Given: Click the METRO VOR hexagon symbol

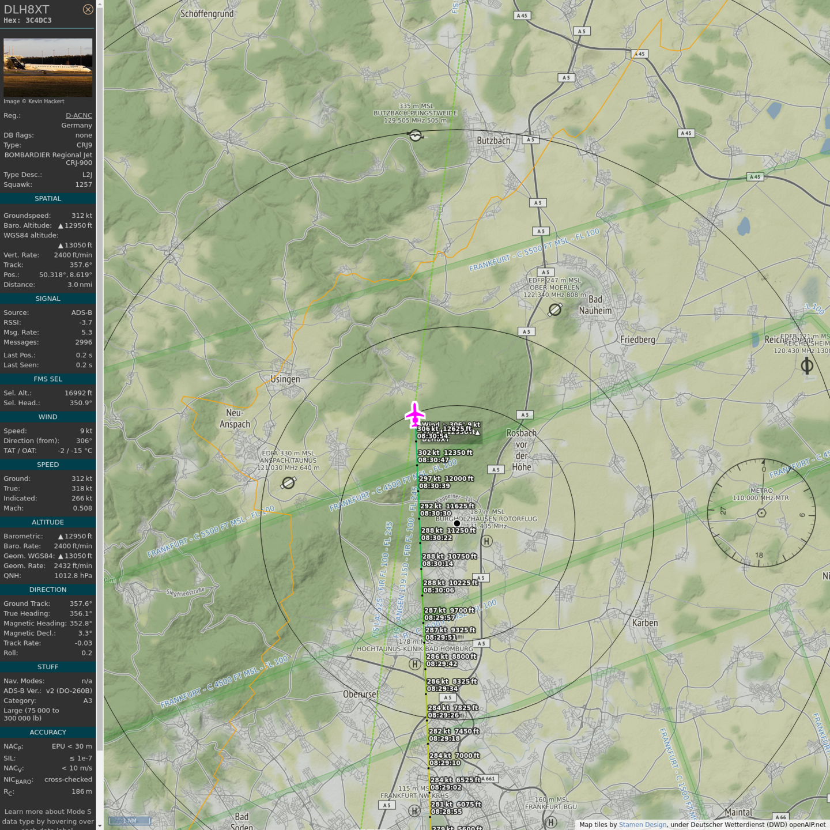Looking at the screenshot, I should [761, 513].
